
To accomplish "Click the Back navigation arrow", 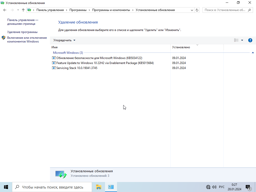I will 5,10.
